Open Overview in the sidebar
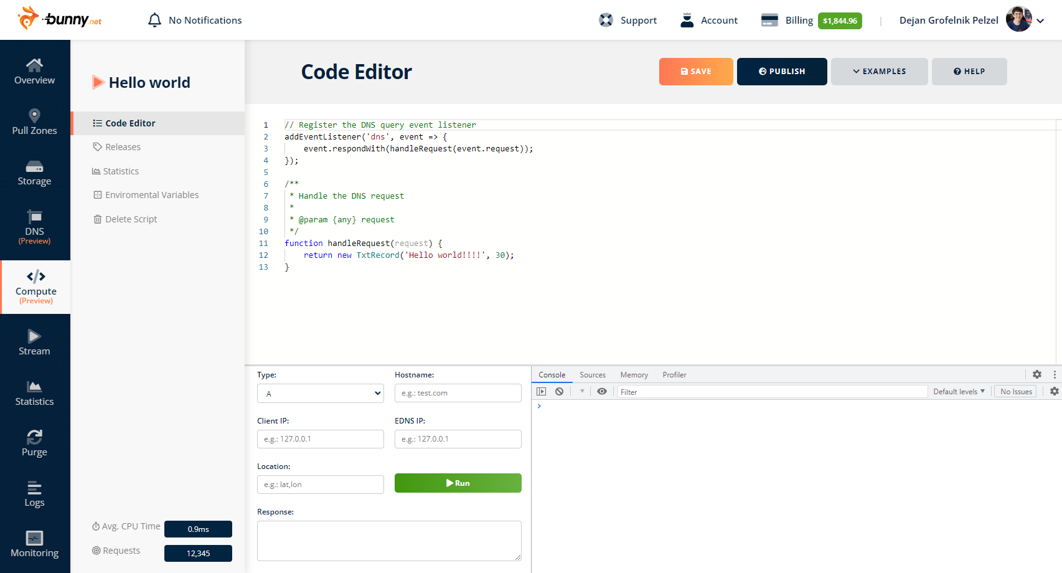1062x573 pixels. [35, 72]
